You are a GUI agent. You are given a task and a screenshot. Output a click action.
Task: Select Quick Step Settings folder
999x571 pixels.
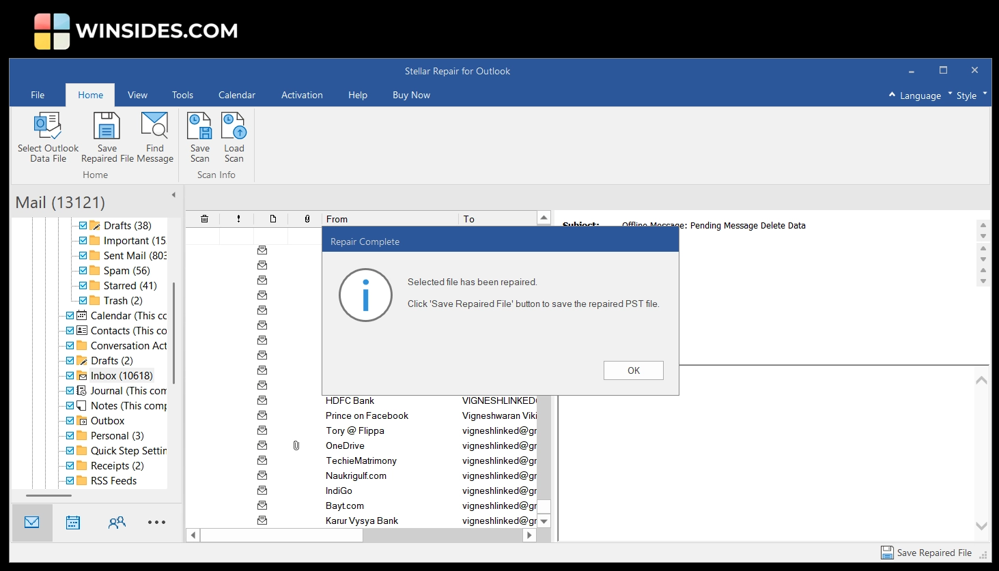128,450
